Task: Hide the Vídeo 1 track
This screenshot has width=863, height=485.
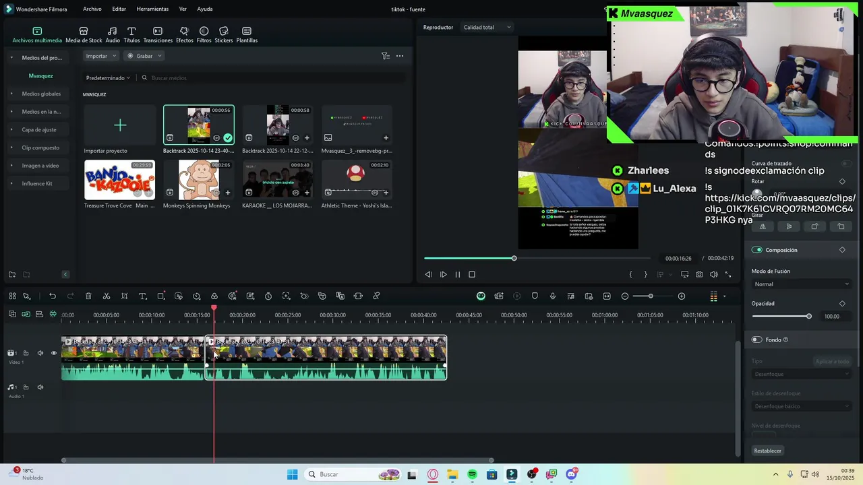Action: pos(54,353)
